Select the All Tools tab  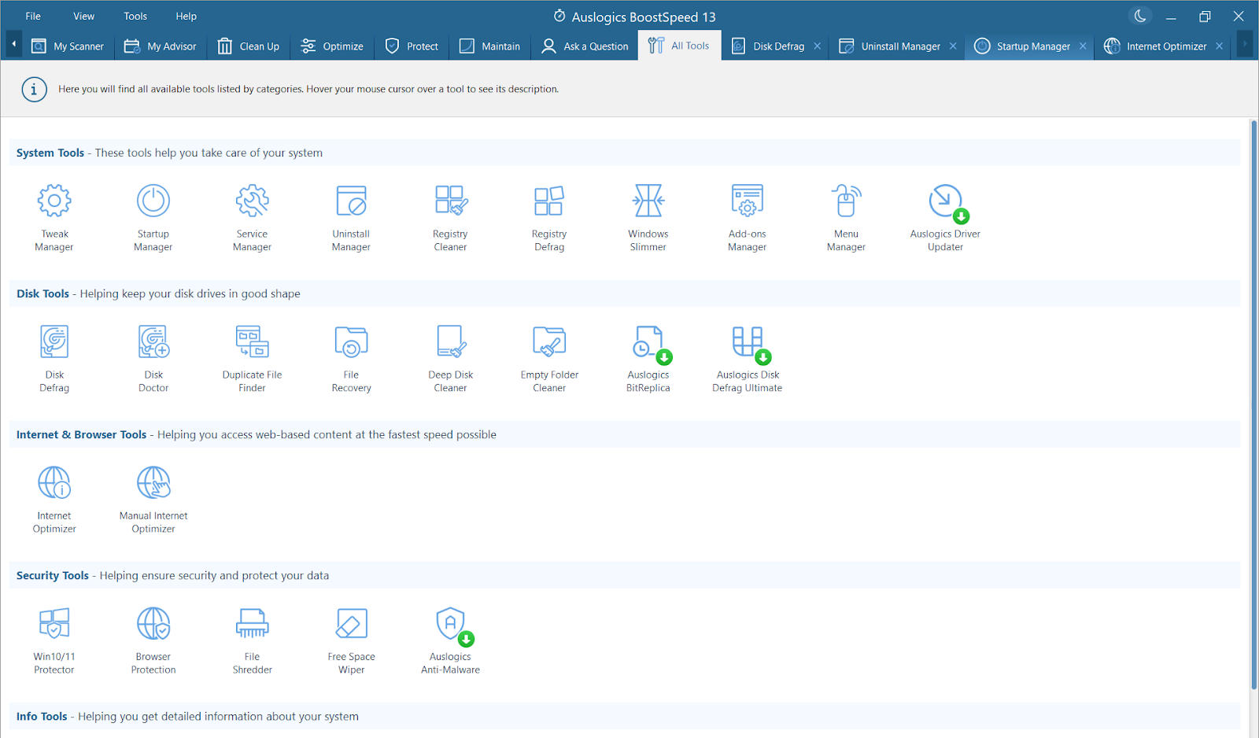(679, 46)
